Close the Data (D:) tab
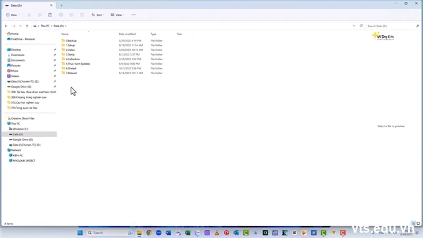Image resolution: width=423 pixels, height=238 pixels. click(52, 5)
